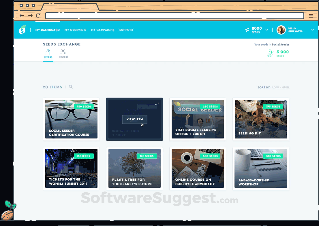Click Julie Watts profile picture
Screen dimensions: 319x226
tap(281, 30)
